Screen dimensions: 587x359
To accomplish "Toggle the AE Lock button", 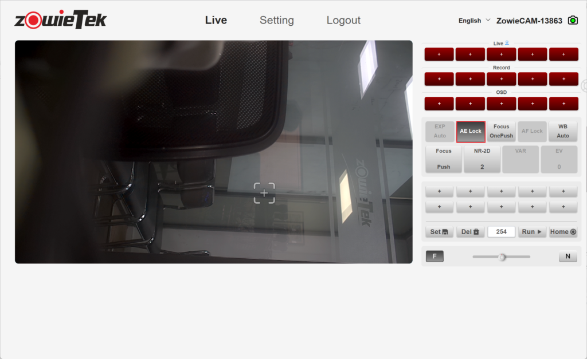I will [471, 131].
